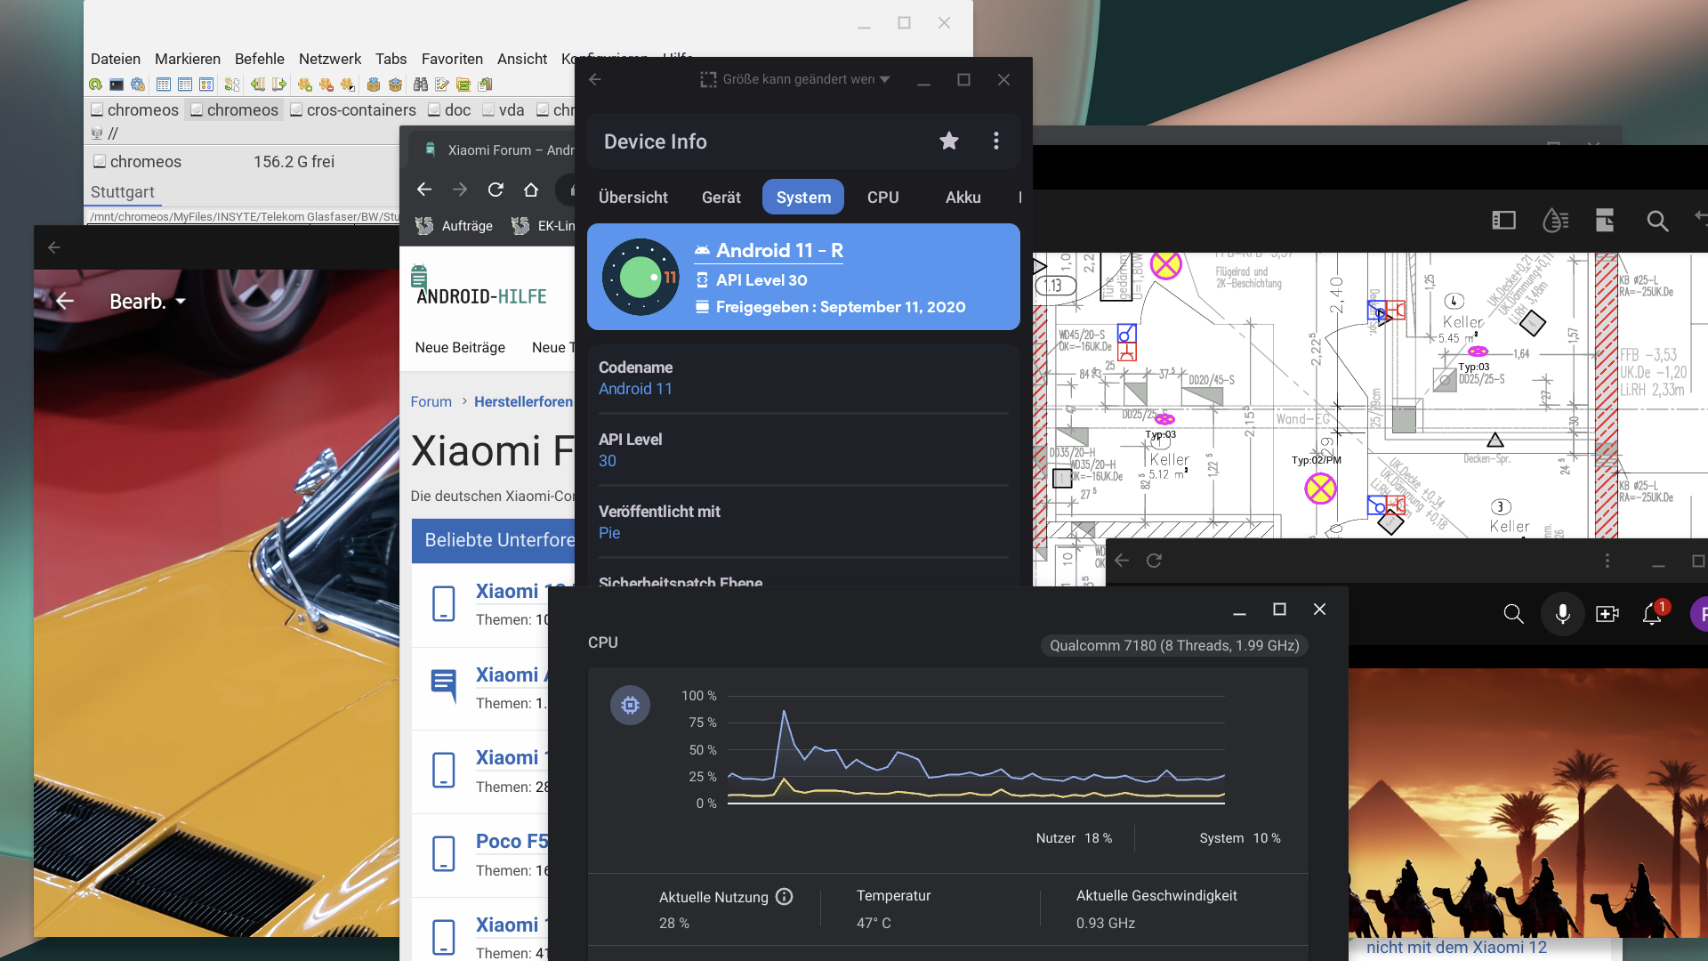This screenshot has height=961, width=1708.
Task: Click the page layout icon in PDF viewer
Action: click(1605, 221)
